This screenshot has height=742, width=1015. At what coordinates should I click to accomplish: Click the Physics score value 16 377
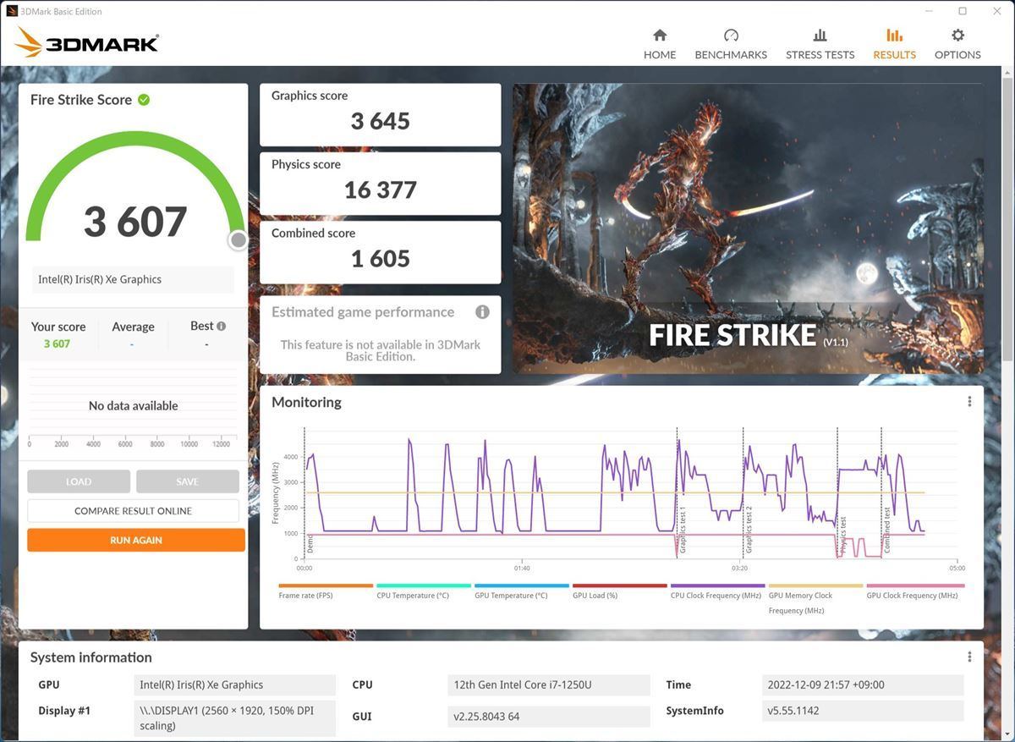381,190
